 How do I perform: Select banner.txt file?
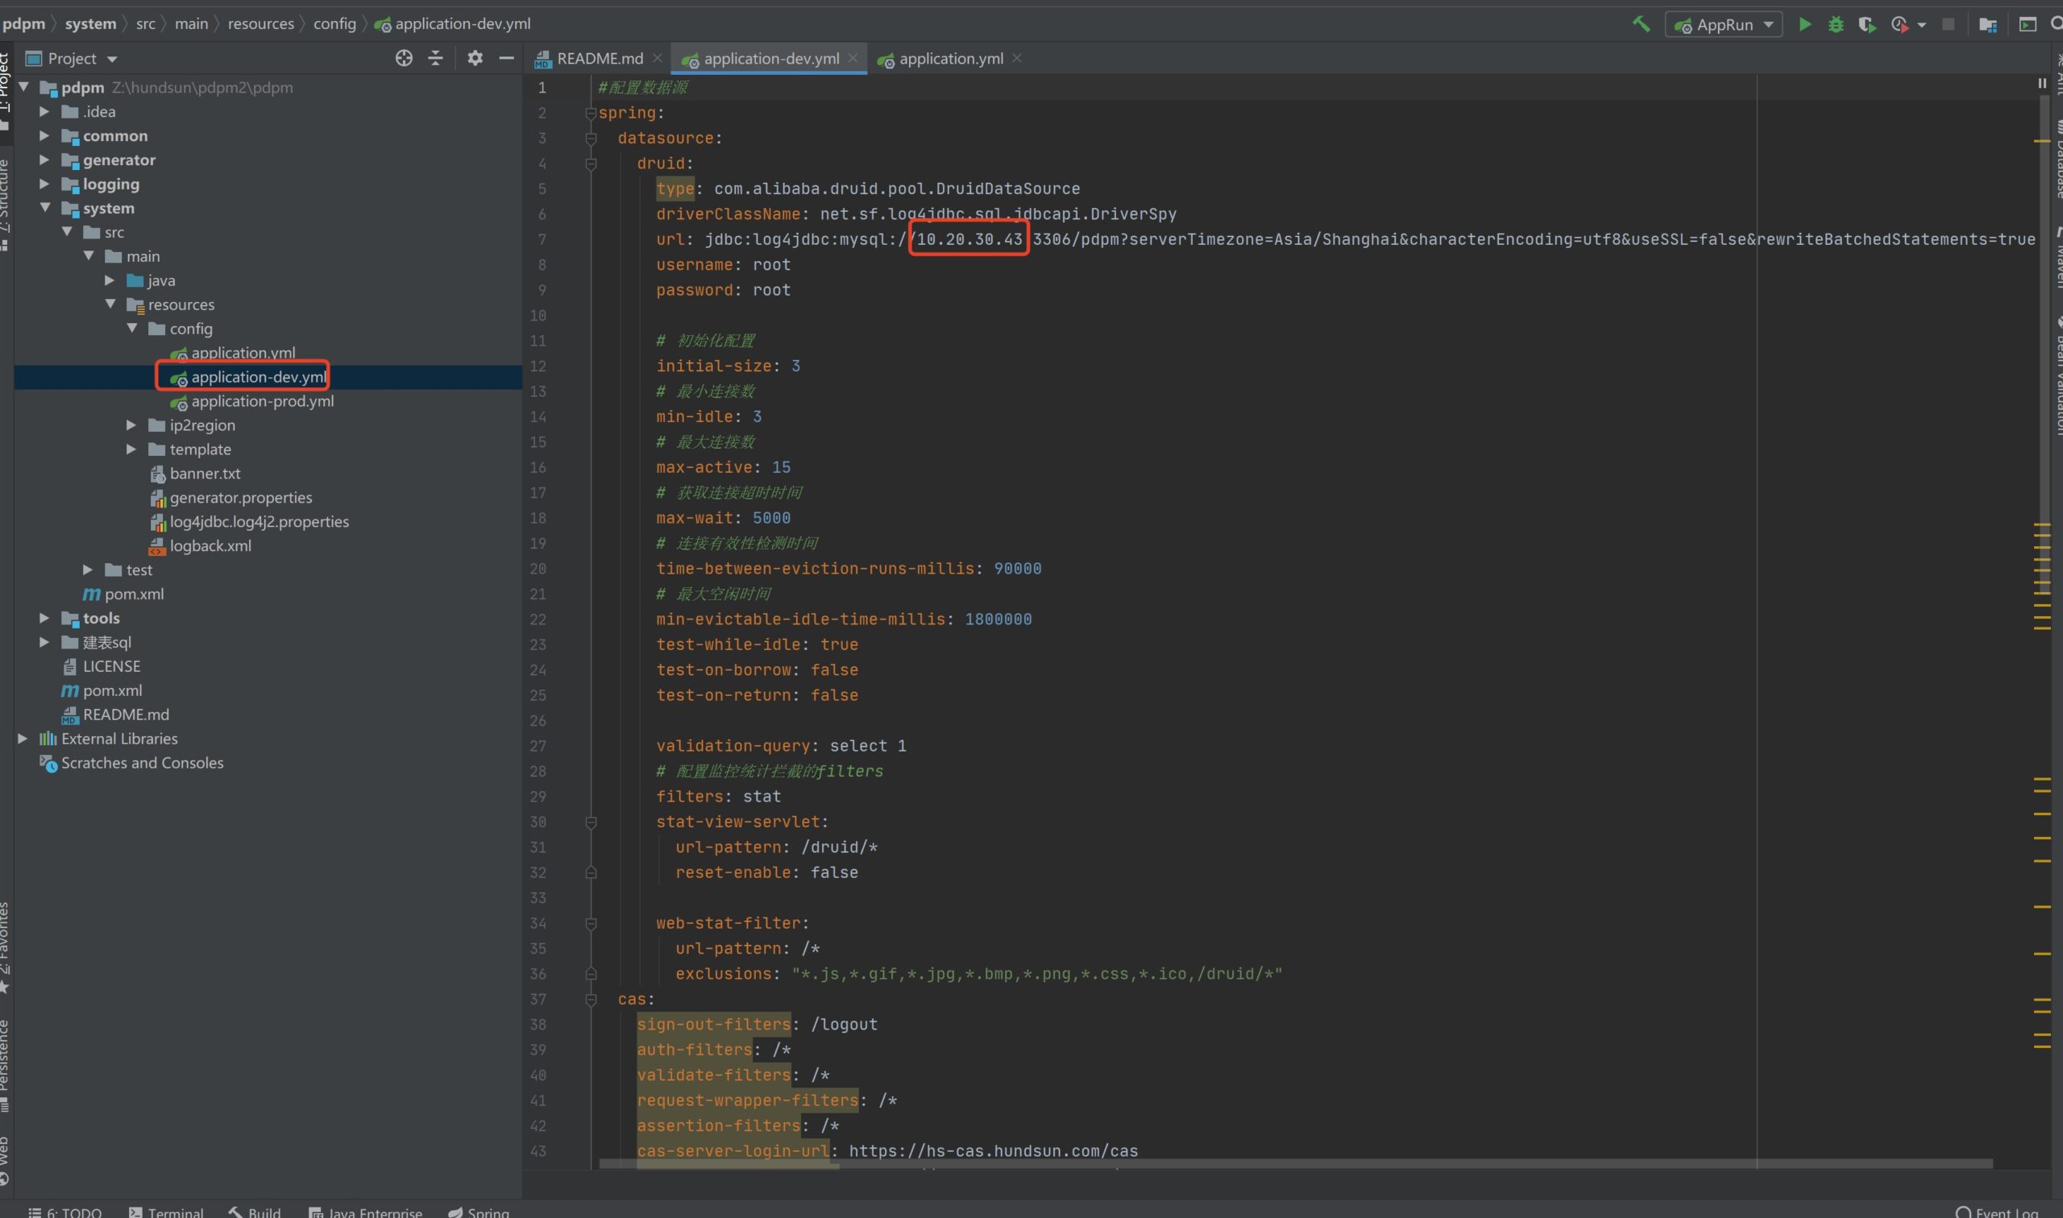tap(195, 474)
